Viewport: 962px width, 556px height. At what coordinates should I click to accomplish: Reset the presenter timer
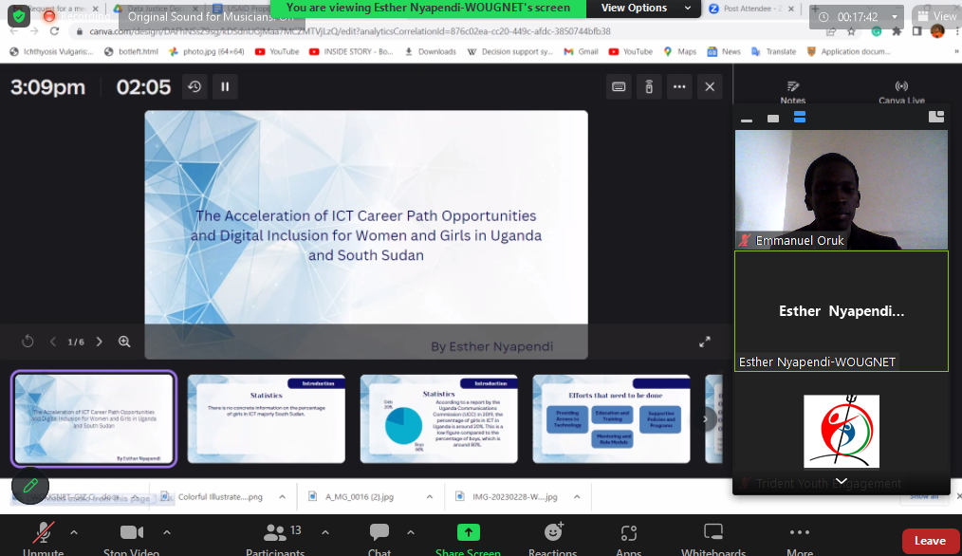pyautogui.click(x=194, y=87)
